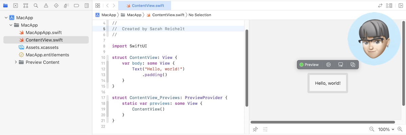
Task: Click ContentView.swift in jump bar
Action: tap(165, 15)
